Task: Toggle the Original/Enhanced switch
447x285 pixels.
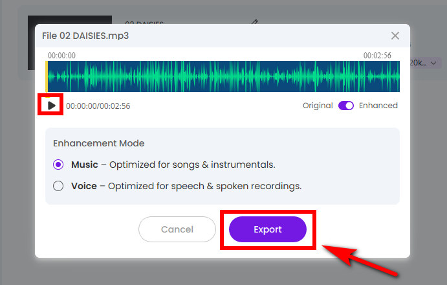Action: pyautogui.click(x=346, y=106)
